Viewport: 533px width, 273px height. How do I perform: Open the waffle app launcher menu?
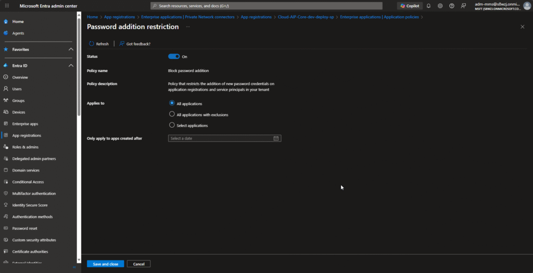click(x=7, y=6)
